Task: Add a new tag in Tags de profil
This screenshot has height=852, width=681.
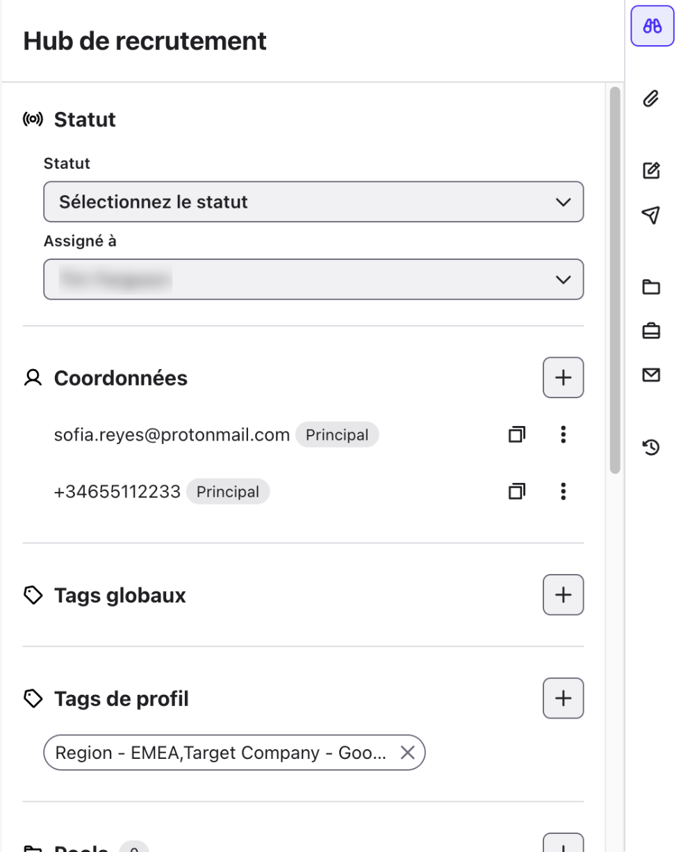Action: pyautogui.click(x=563, y=698)
